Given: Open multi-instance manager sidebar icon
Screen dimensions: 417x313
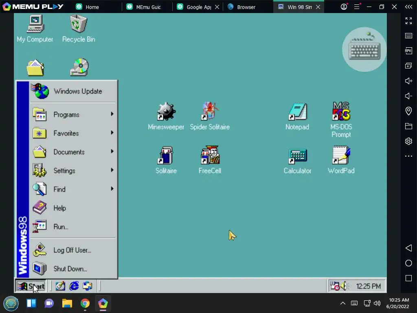Looking at the screenshot, I should pos(408,66).
